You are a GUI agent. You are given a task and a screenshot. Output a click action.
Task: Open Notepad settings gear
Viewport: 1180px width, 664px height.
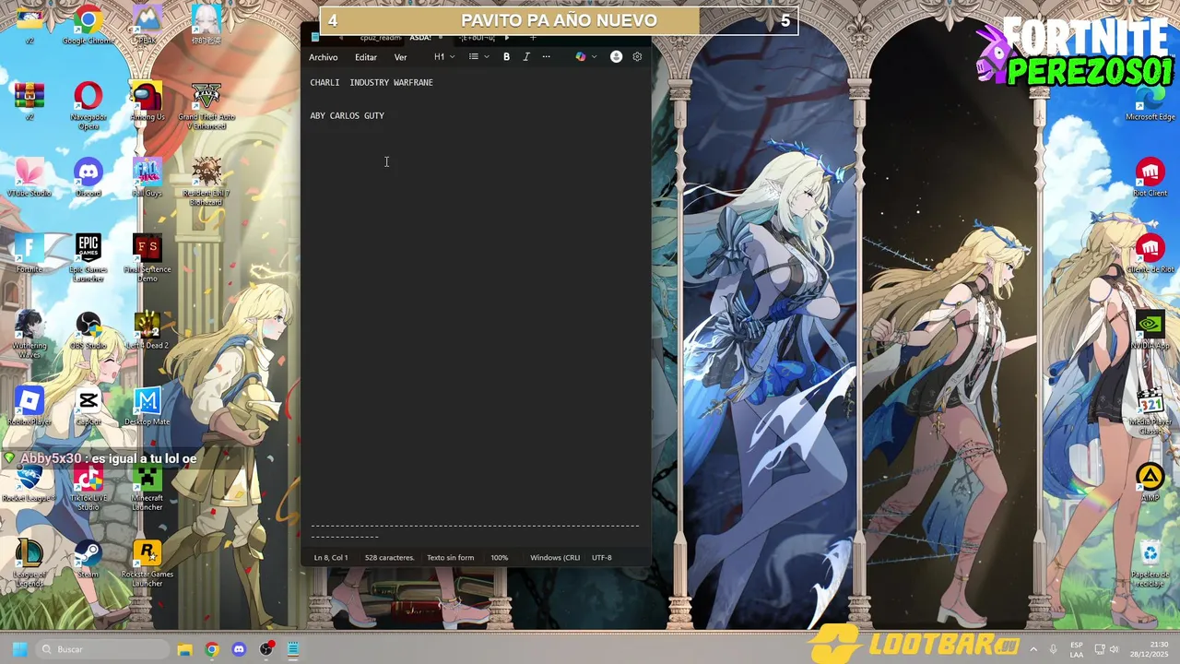pos(637,57)
